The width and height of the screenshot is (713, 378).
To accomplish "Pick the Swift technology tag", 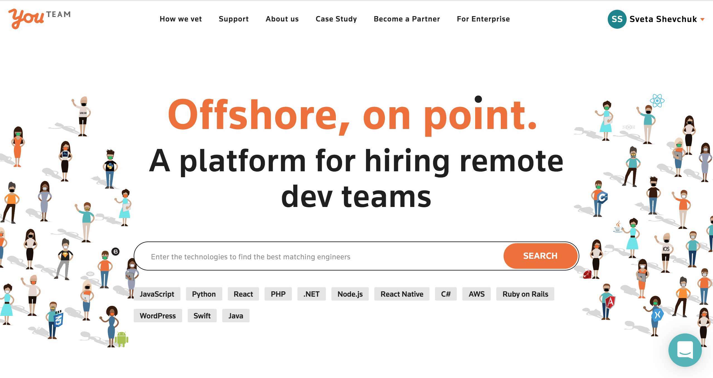I will (x=202, y=316).
